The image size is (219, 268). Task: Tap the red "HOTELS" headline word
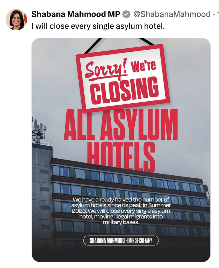click(121, 156)
